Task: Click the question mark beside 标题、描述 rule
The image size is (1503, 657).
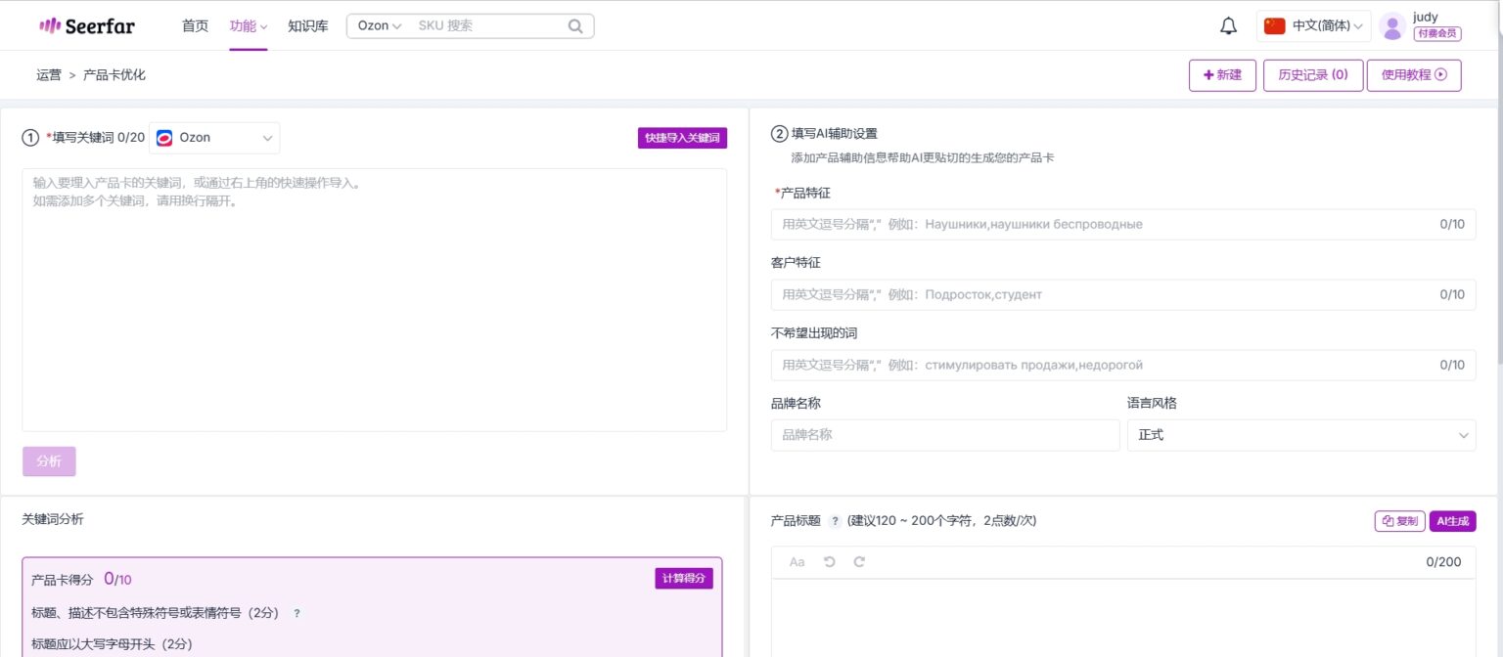Action: [296, 613]
